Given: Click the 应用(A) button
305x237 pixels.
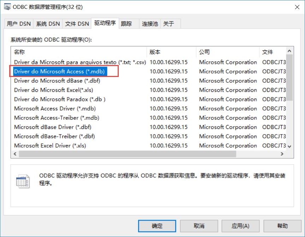Looking at the screenshot, I should (241, 226).
